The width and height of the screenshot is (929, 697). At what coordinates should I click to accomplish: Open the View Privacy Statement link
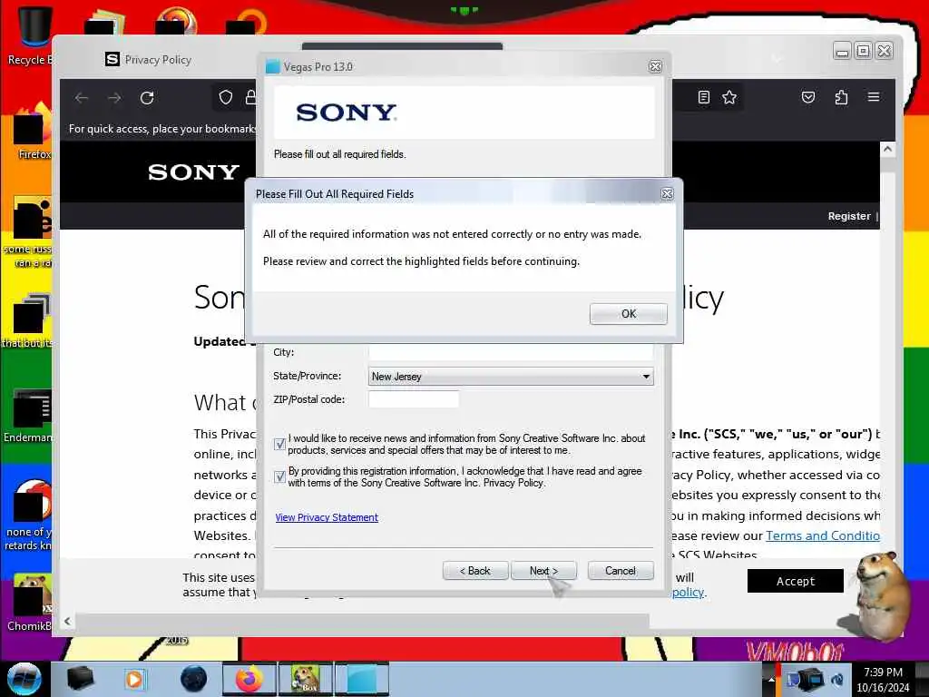327,517
